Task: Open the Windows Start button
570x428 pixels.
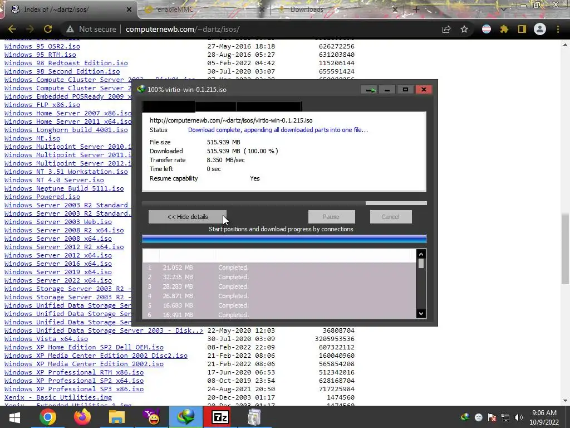Action: tap(14, 417)
